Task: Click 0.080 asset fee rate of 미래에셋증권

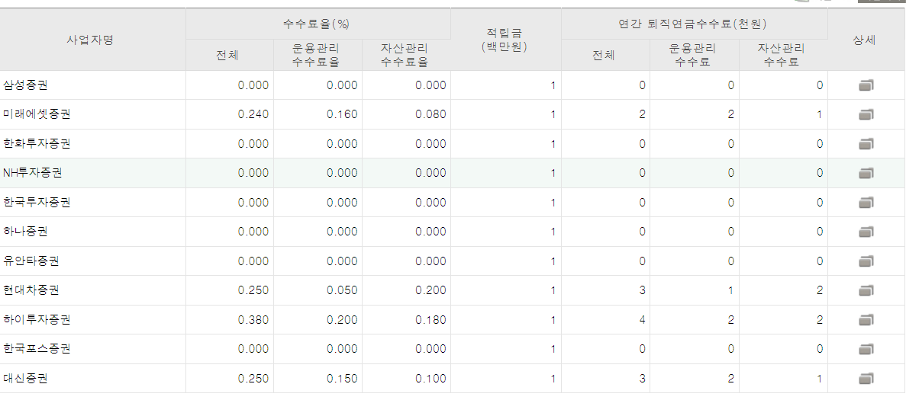Action: (x=430, y=115)
